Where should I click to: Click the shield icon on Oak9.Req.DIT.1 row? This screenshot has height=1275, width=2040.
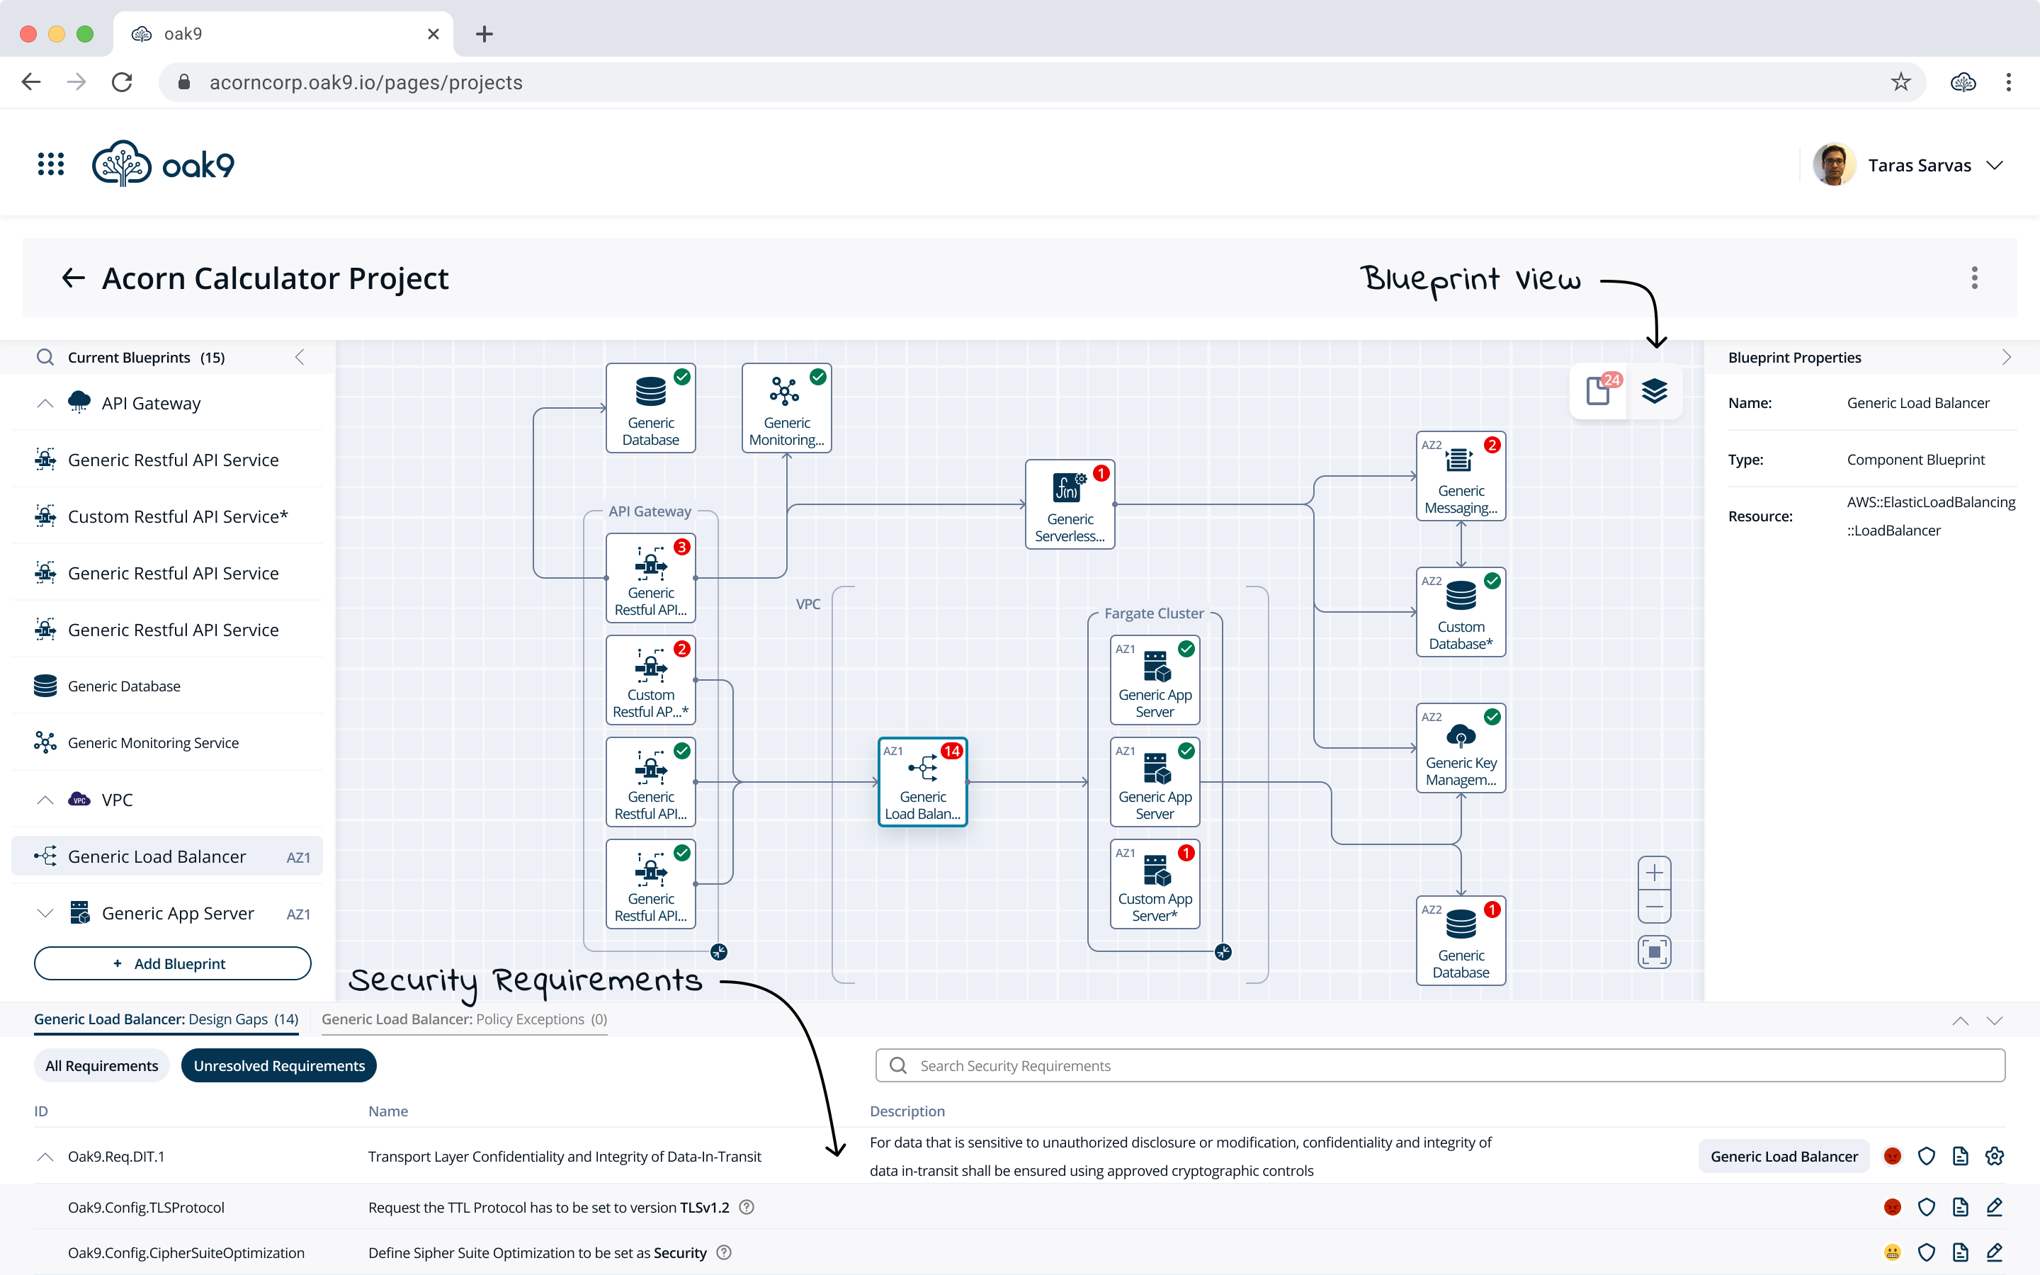pyautogui.click(x=1926, y=1156)
